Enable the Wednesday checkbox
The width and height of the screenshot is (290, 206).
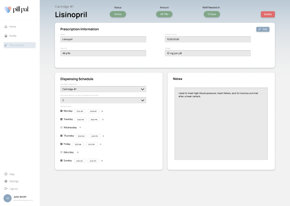(62, 128)
